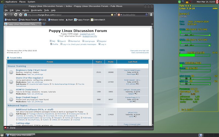
Task: Open the System menu in the top panel
Action: coord(31,2)
